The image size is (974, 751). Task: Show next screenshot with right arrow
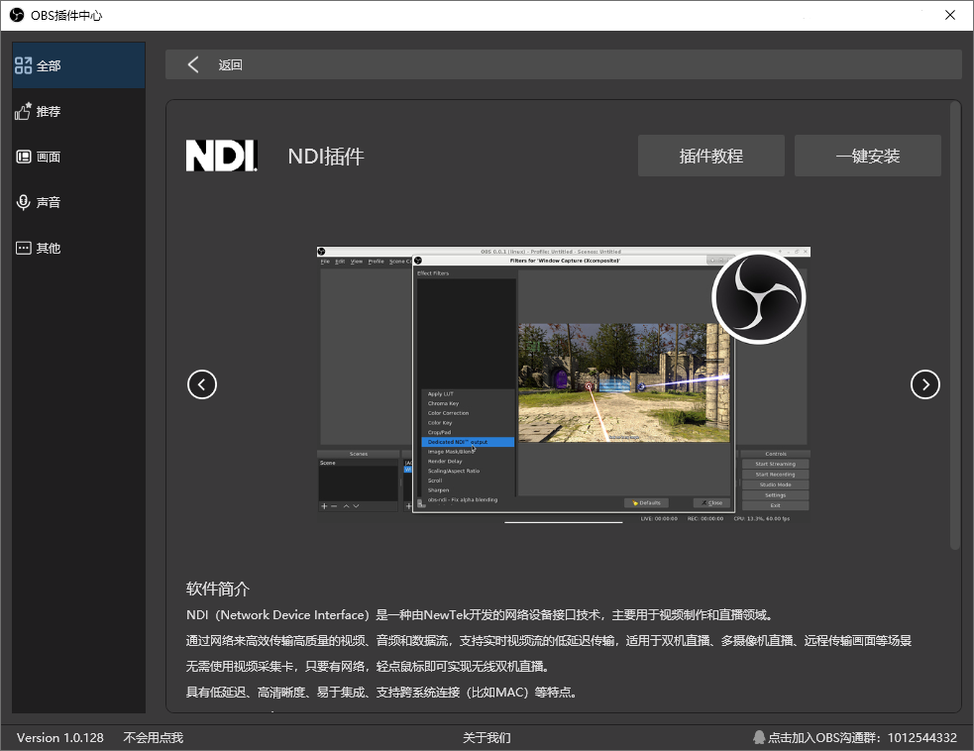pos(924,384)
